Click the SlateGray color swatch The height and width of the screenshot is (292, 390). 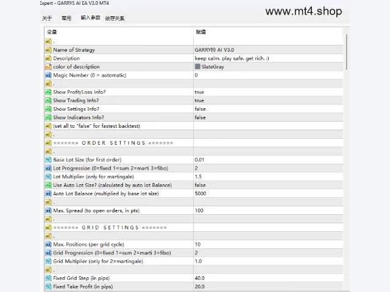pyautogui.click(x=197, y=66)
